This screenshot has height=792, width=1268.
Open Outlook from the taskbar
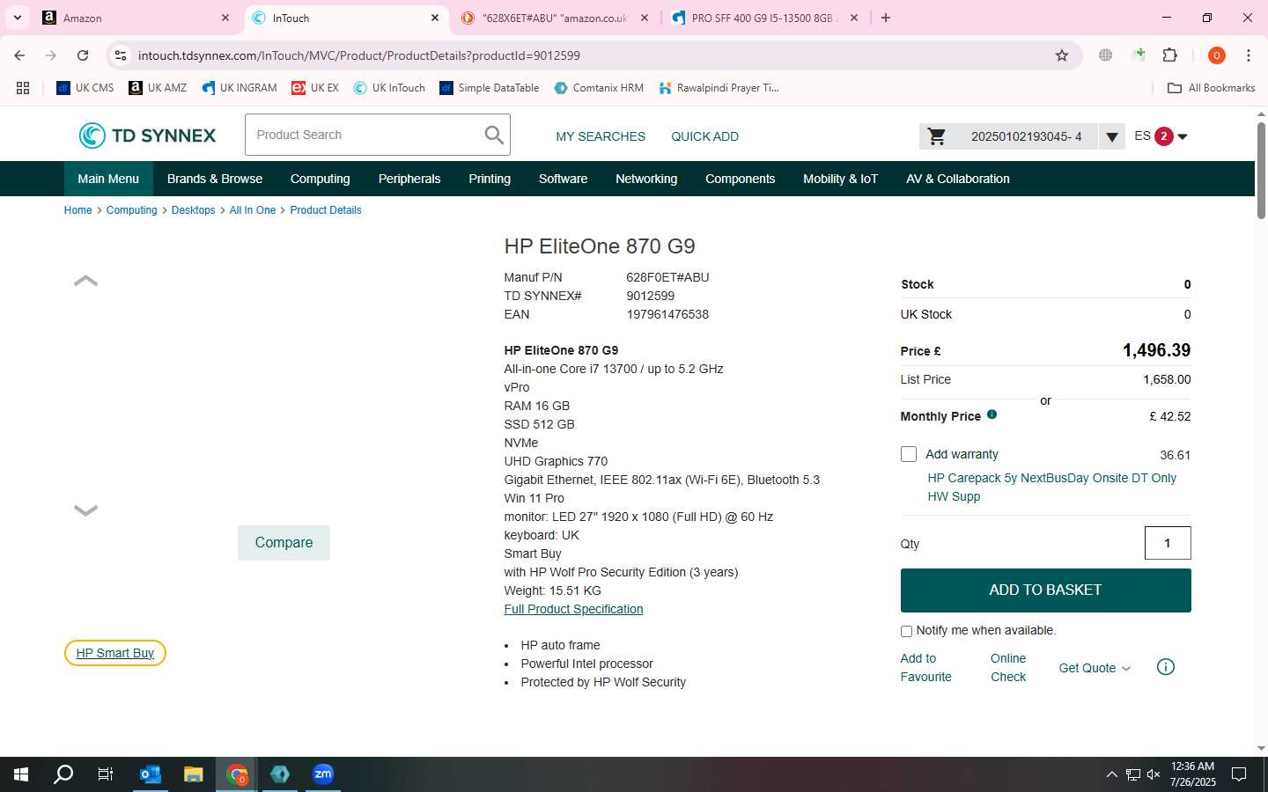[151, 774]
